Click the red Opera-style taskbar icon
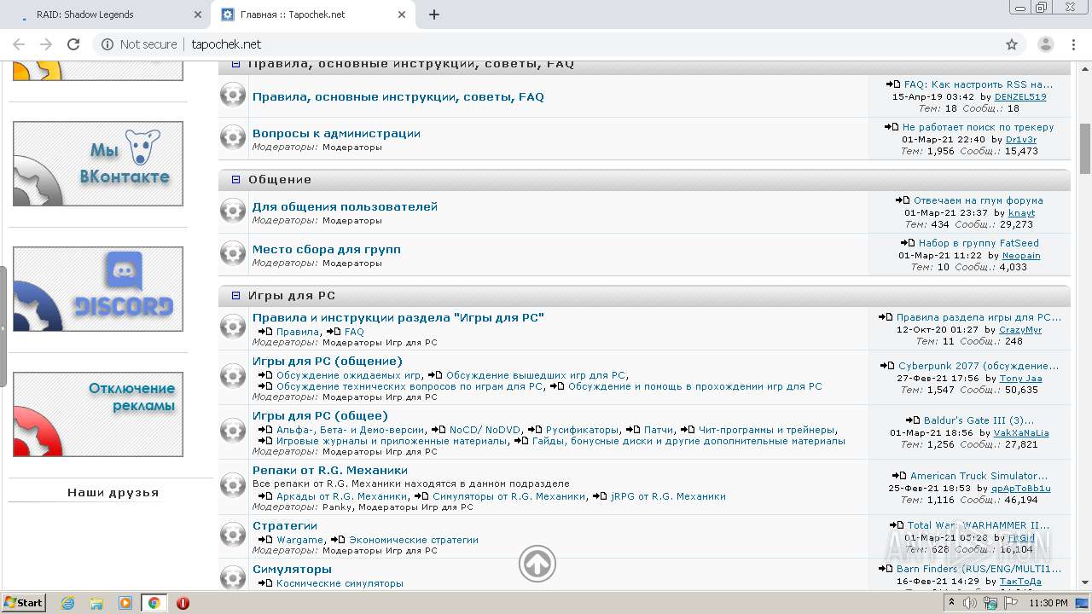The width and height of the screenshot is (1092, 614). (183, 603)
